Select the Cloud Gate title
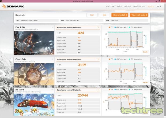The width and height of the screenshot is (166, 118). click(21, 59)
